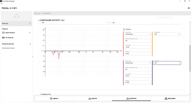Click the device placeholder image in sidebar
The image size is (192, 103).
tap(16, 16)
